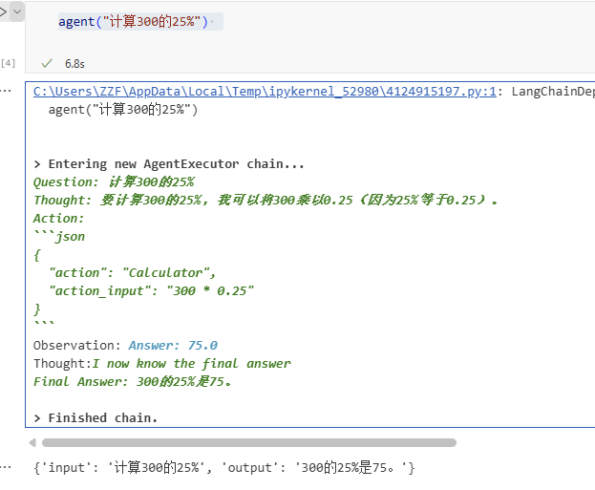Click the '"action_input": "300 * 0.25"' line
Screen dimensions: 595x490
151,291
